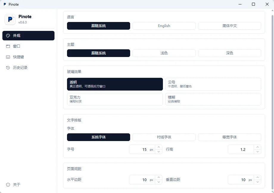The image size is (274, 193).
Task: Click the 行高 value field showing 1.2
Action: (x=241, y=149)
